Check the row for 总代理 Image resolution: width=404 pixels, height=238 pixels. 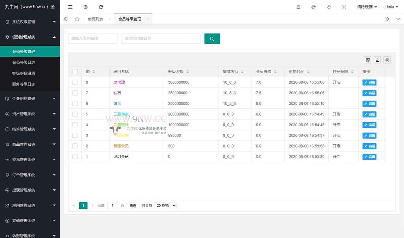75,82
